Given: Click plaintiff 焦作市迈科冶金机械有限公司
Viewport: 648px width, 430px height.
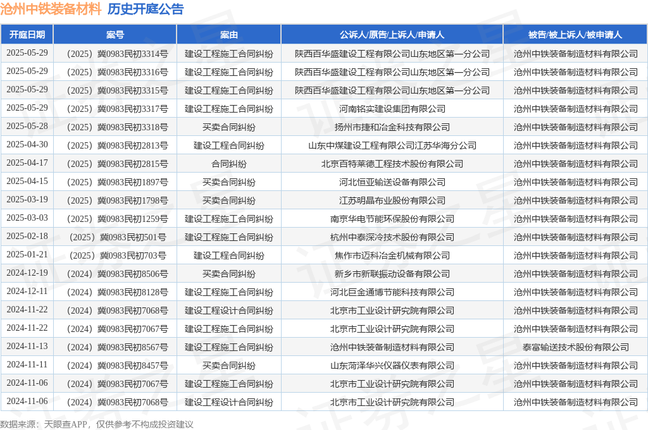Looking at the screenshot, I should 392,255.
